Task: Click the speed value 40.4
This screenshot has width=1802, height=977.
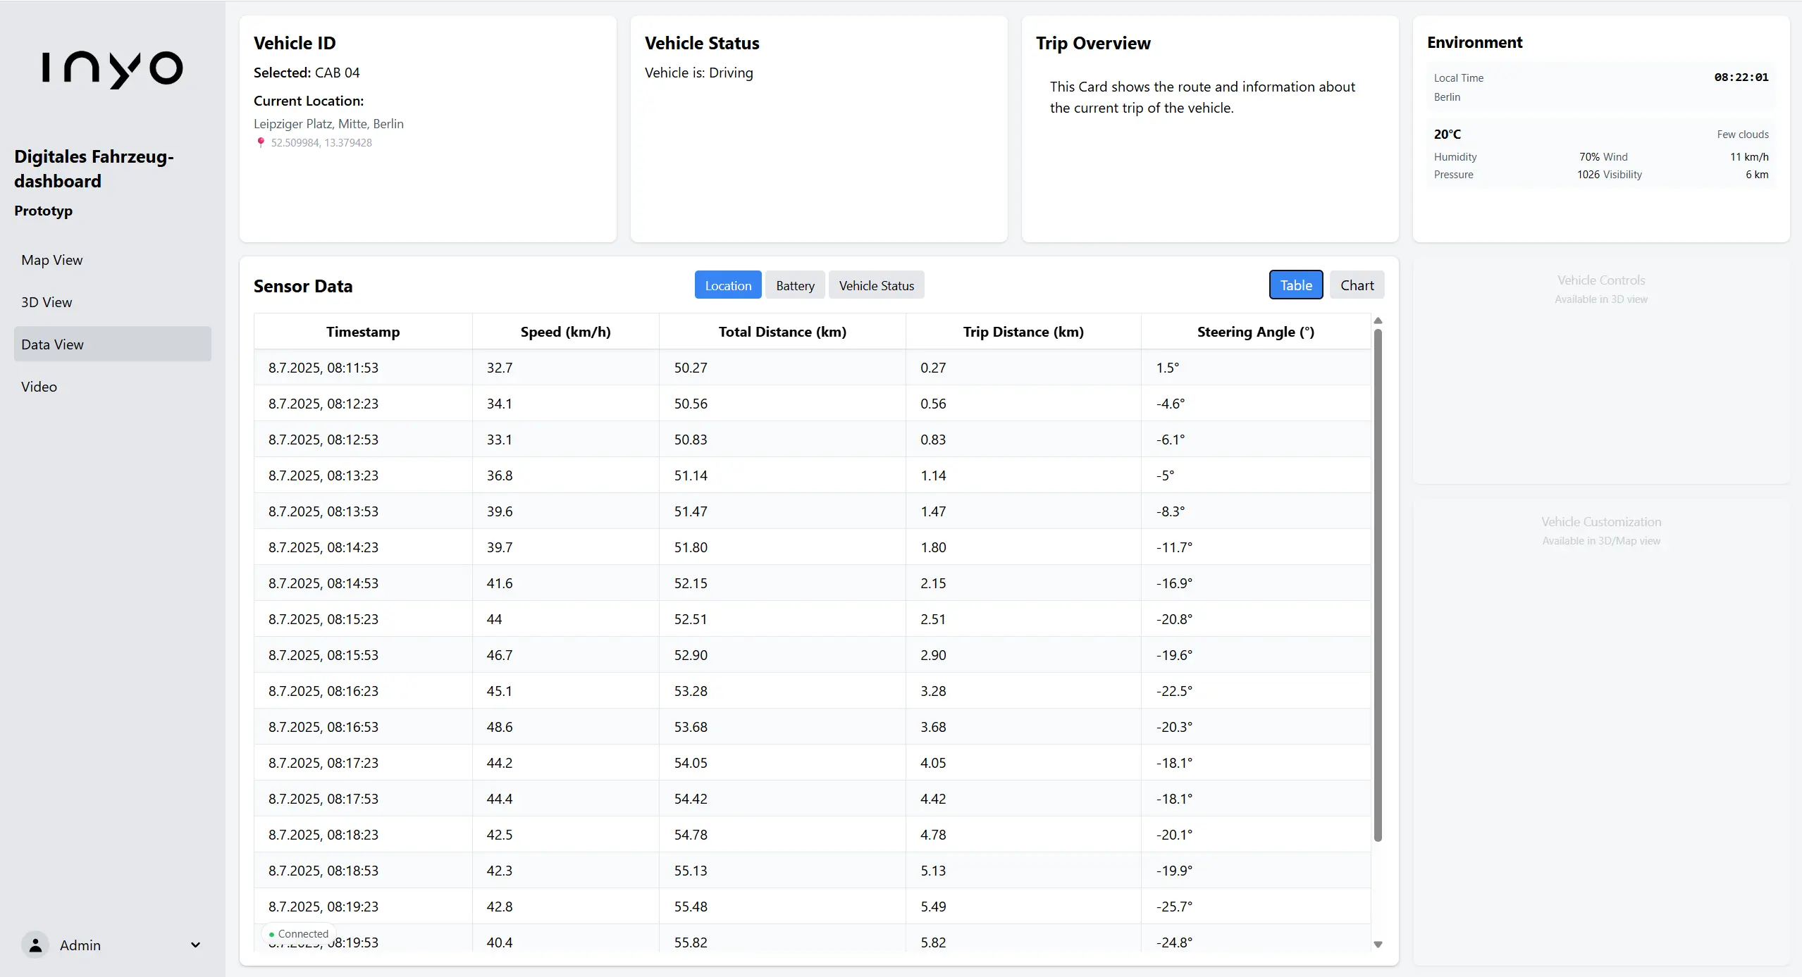Action: [x=500, y=942]
